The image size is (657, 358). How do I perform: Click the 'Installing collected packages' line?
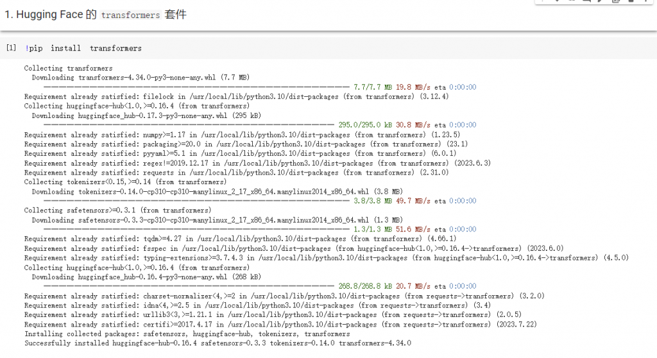pyautogui.click(x=187, y=334)
